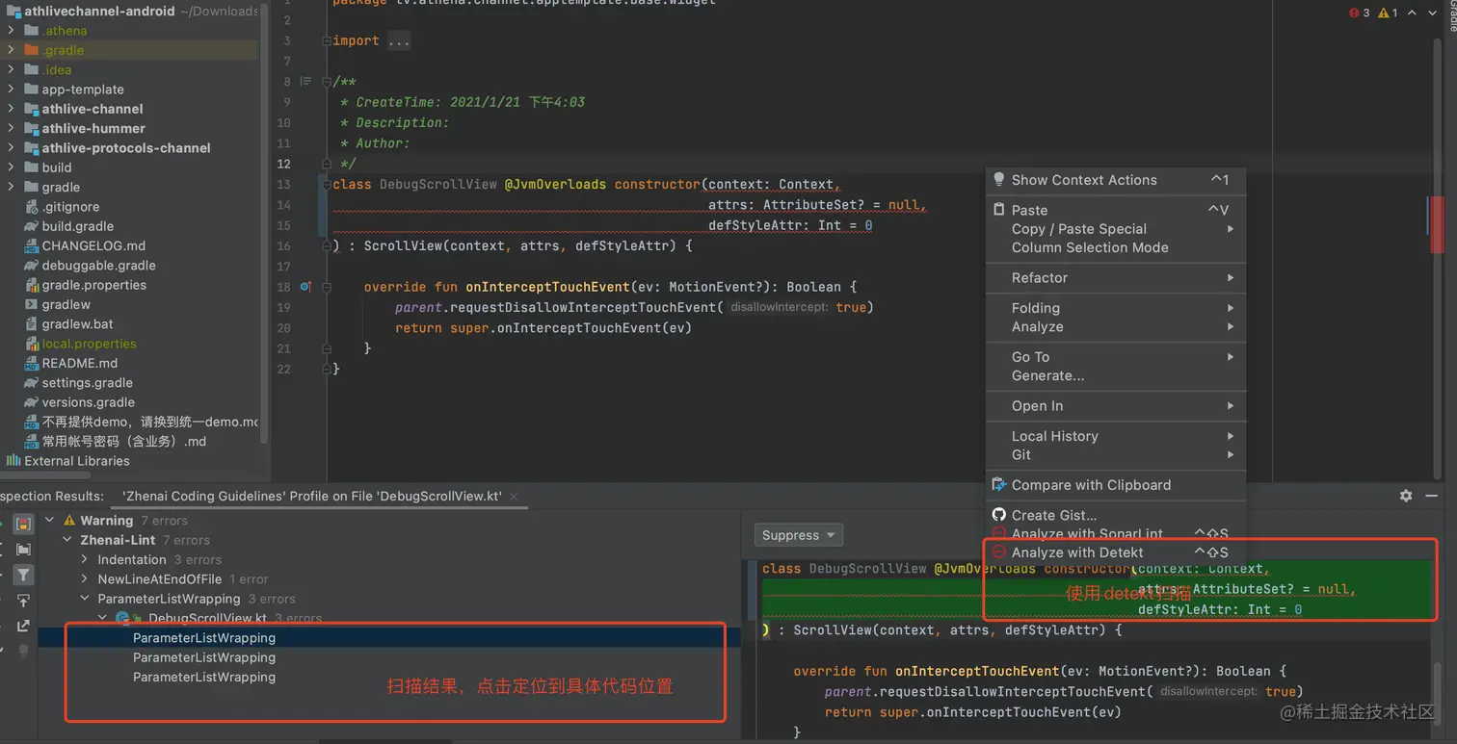Collapse the ParameterListWrapping group node

point(85,599)
